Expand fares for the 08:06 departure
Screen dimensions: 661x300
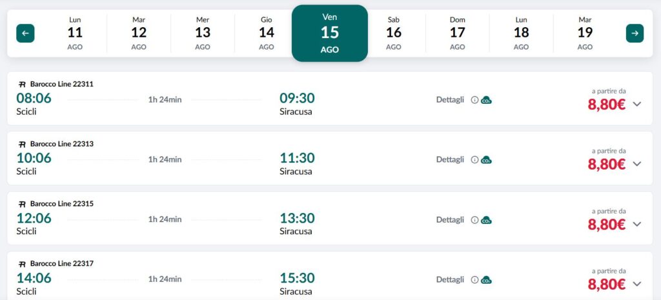(x=637, y=104)
